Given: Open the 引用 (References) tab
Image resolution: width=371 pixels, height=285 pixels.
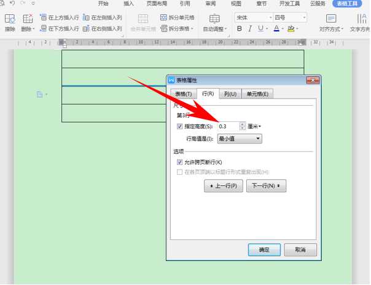Looking at the screenshot, I should click(x=185, y=4).
